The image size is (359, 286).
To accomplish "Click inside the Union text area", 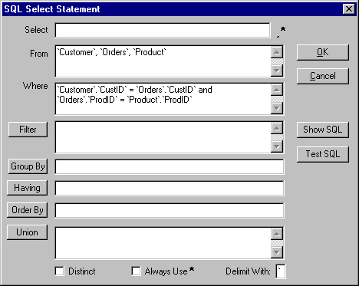I will (163, 243).
